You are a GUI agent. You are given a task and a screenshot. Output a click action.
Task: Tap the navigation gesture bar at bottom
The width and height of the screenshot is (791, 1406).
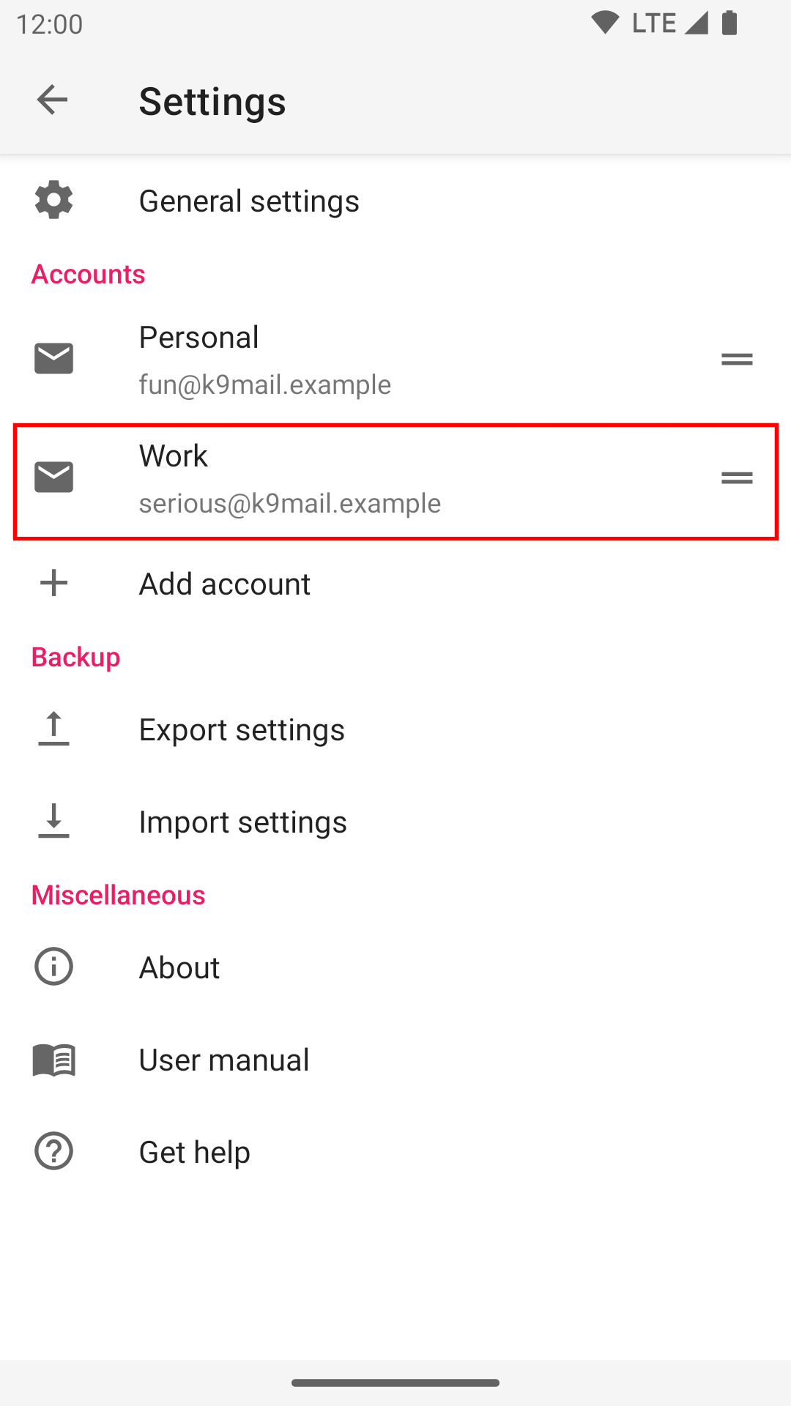395,1383
